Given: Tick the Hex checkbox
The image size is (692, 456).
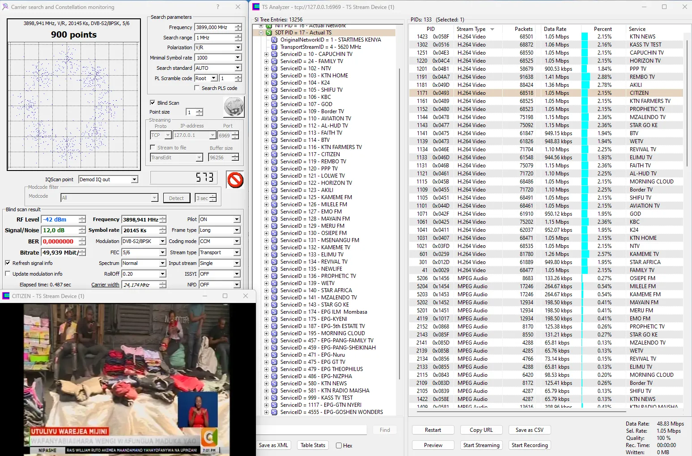Looking at the screenshot, I should 339,445.
